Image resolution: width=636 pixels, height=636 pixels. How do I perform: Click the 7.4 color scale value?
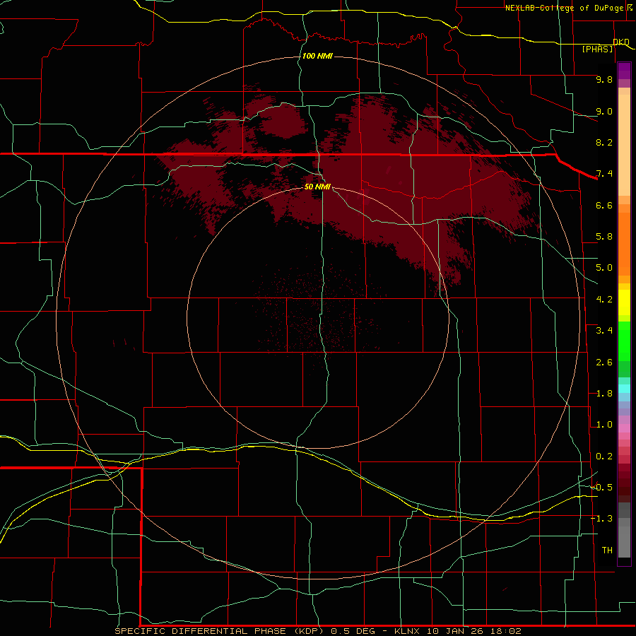tap(604, 174)
